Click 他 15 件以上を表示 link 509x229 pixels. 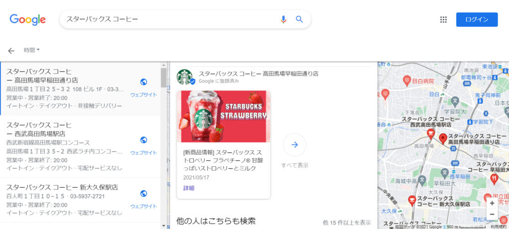(x=346, y=222)
